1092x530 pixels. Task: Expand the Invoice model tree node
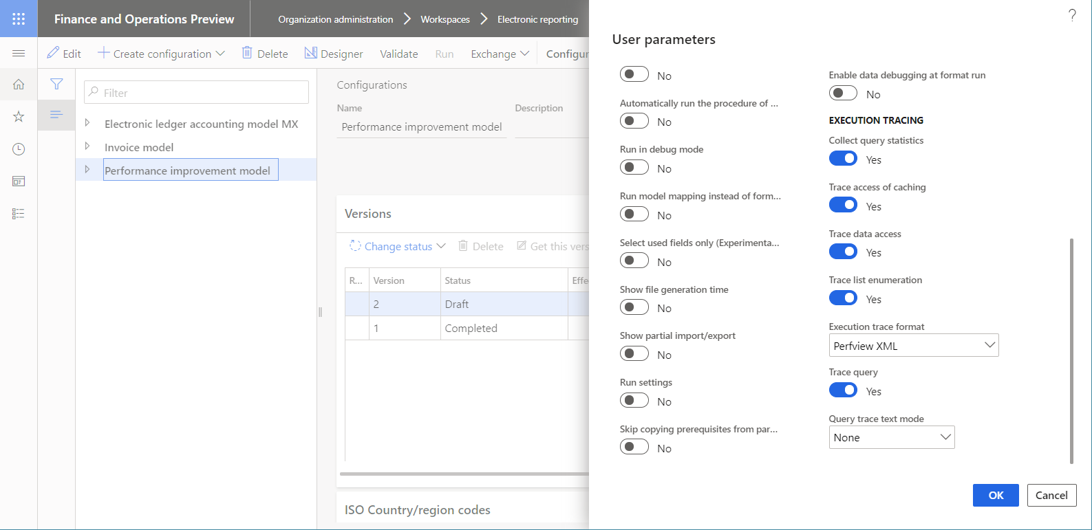click(87, 146)
